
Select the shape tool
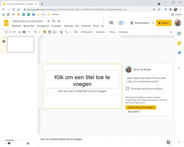(61, 32)
